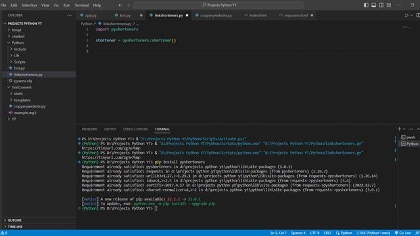The height and width of the screenshot is (236, 420).
Task: Switch to the copyanywebsite.py editor tab
Action: click(216, 15)
